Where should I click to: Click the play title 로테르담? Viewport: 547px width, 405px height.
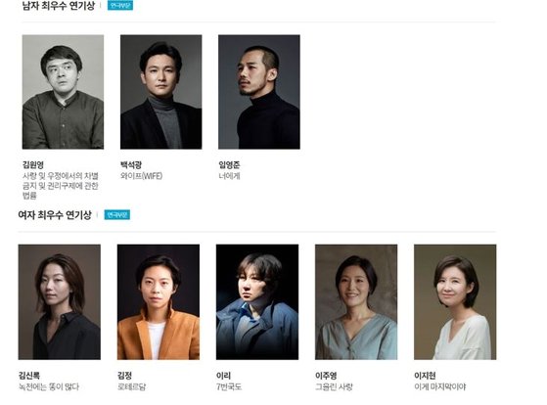click(131, 386)
